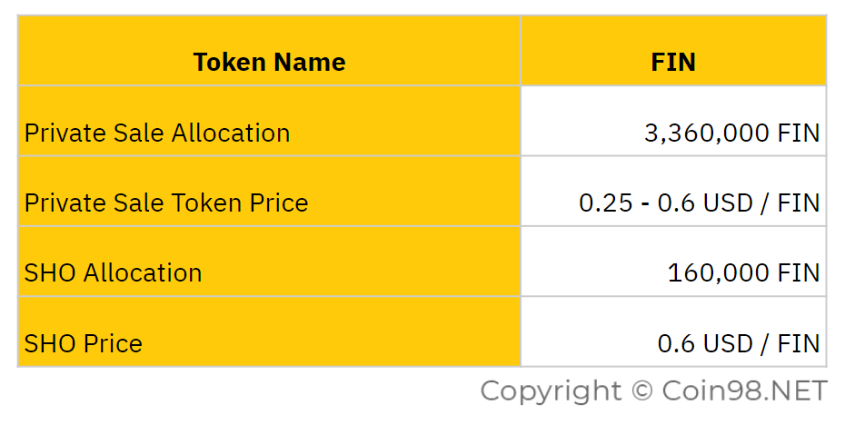
Task: Click the word Token in the header
Action: 228,62
